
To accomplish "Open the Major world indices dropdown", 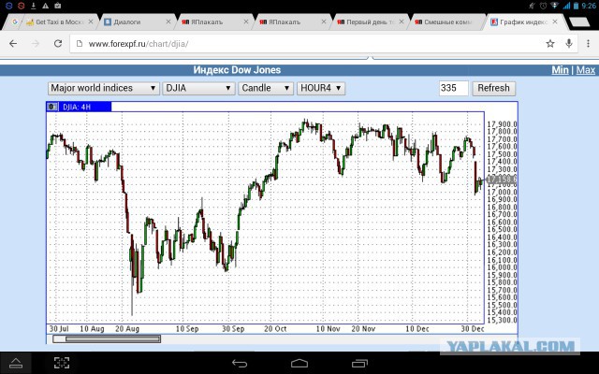I will 103,88.
